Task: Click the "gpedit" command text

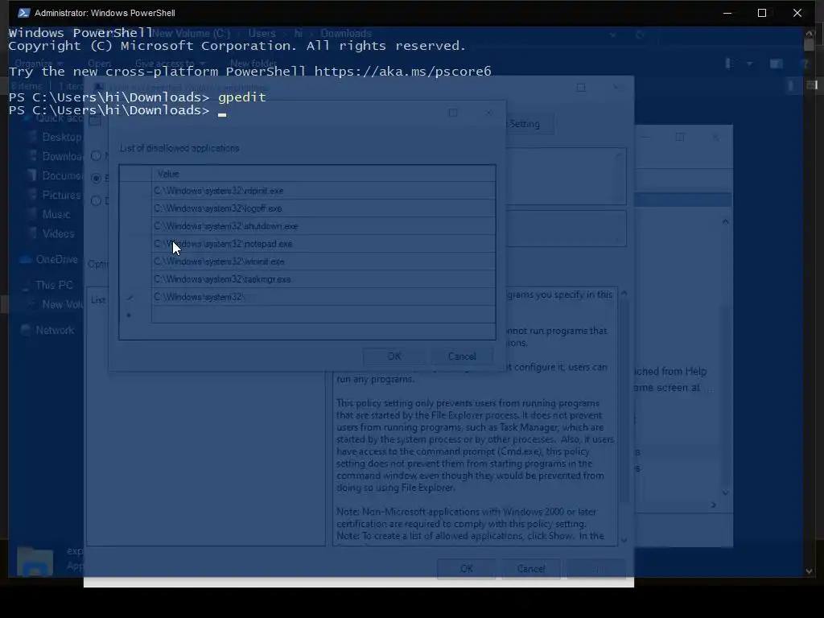Action: [242, 97]
